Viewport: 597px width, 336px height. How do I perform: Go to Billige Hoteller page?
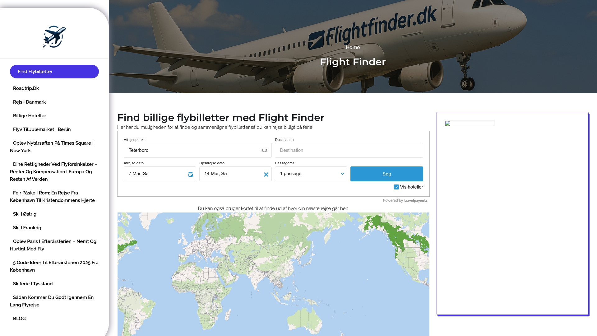click(30, 116)
